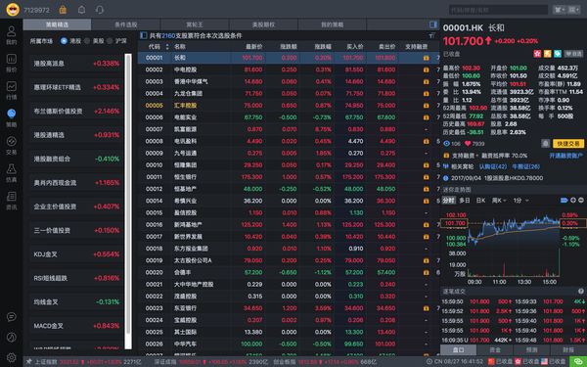Click the teal tag badge icon
Screen dimensions: 587x367
tap(558, 54)
